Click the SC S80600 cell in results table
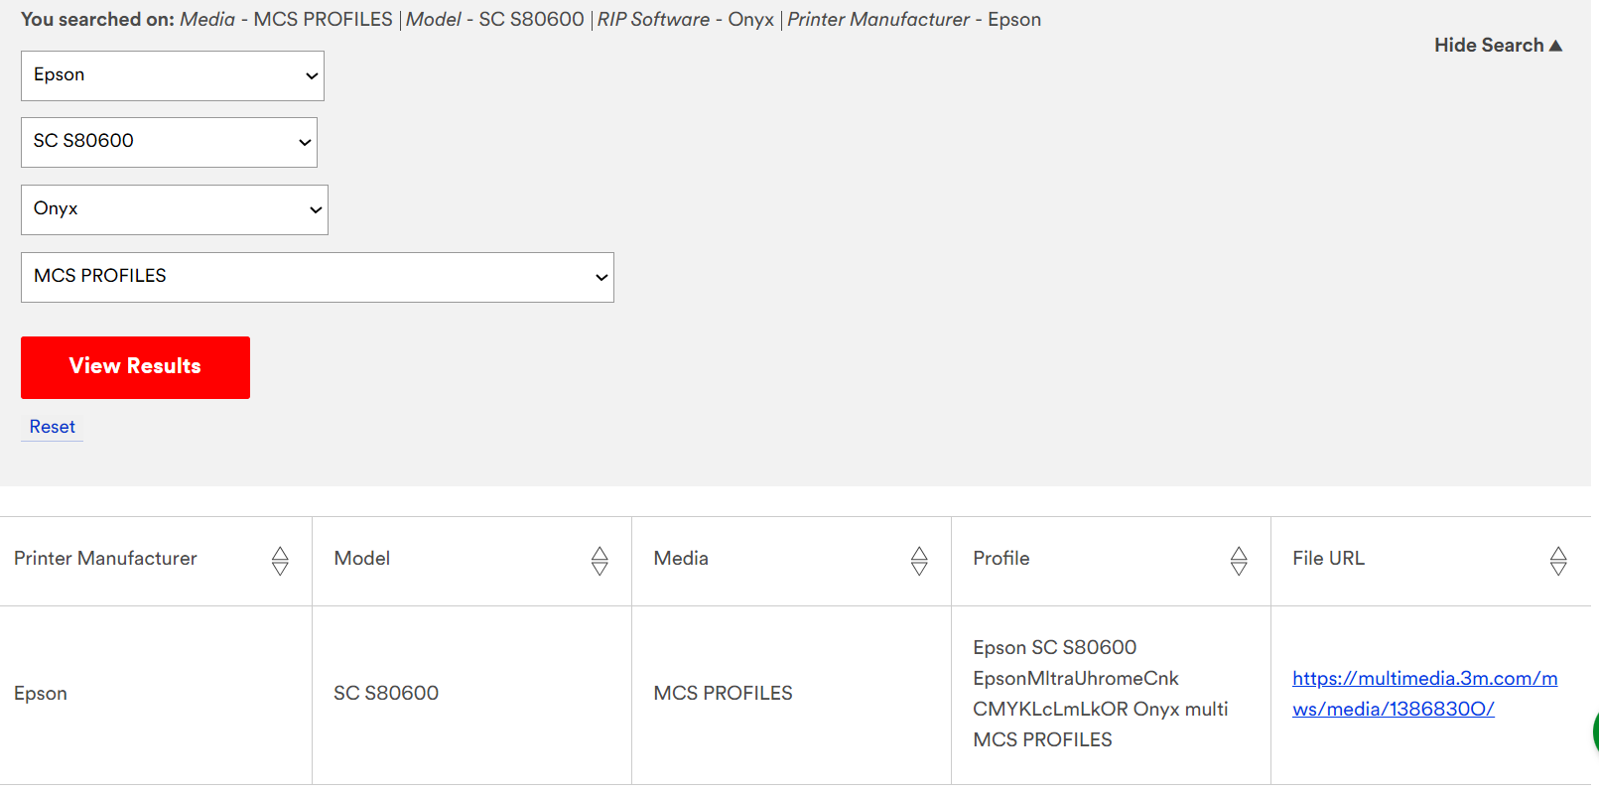Screen dimensions: 1599x794 point(386,694)
